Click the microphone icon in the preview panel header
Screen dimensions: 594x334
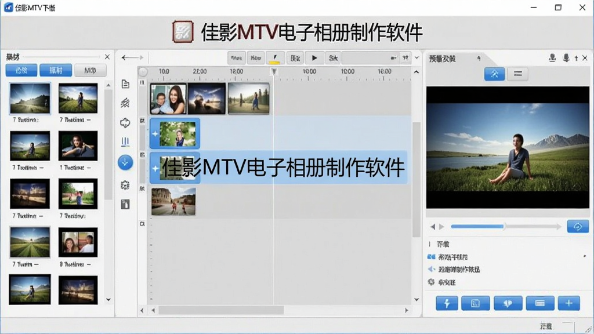[566, 57]
